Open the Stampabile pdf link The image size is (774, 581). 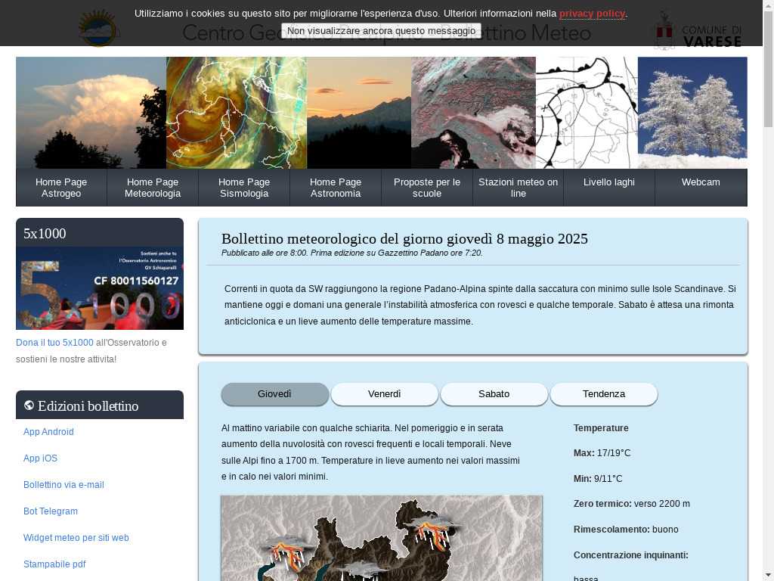54,564
